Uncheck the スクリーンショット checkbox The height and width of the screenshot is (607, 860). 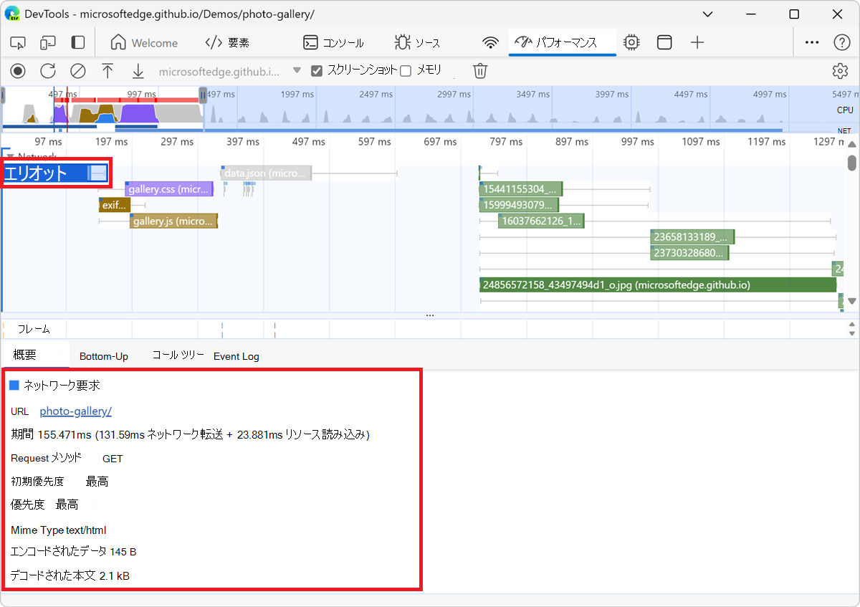pyautogui.click(x=316, y=71)
